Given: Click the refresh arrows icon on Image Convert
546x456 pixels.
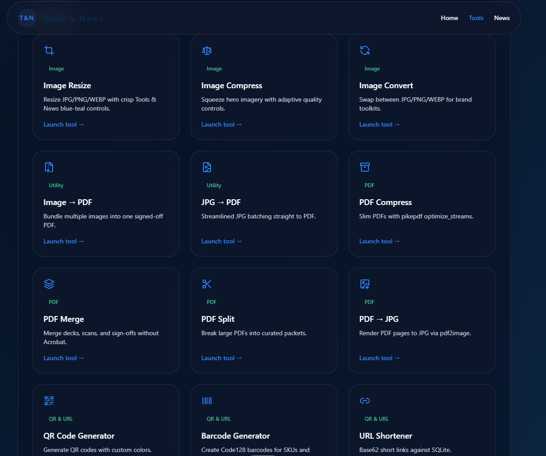Looking at the screenshot, I should 365,50.
